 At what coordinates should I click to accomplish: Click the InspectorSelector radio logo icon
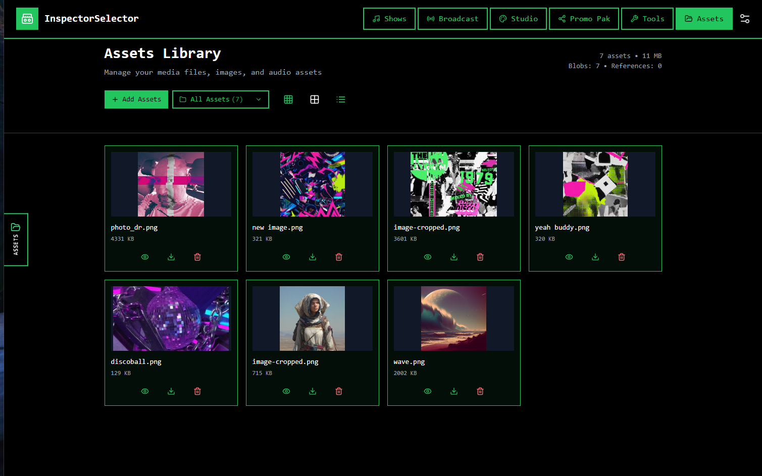coord(27,19)
